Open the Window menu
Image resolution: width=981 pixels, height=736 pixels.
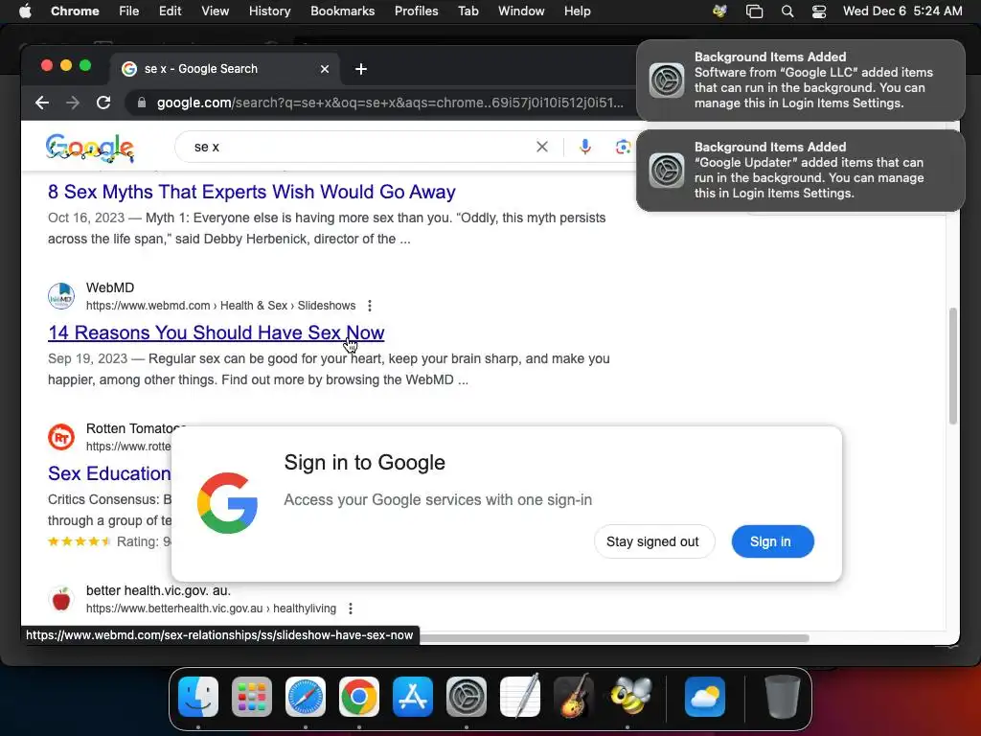point(521,11)
